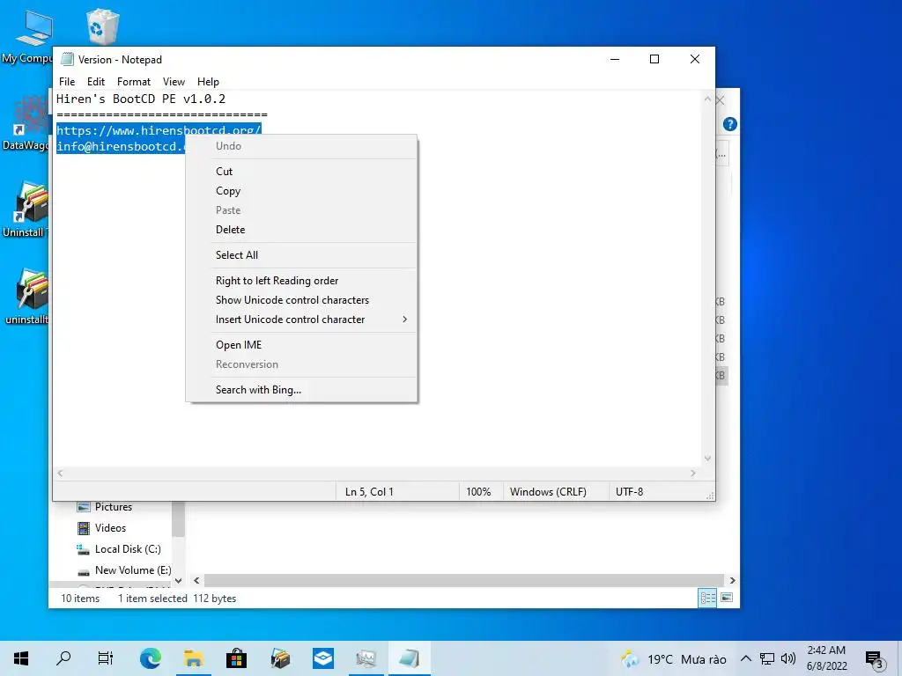Viewport: 902px width, 676px height.
Task: Minimize the Notepad window
Action: pos(615,59)
